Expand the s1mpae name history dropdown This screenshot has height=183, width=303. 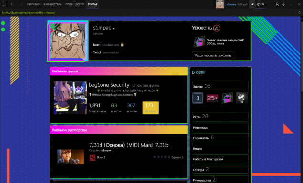click(x=114, y=29)
